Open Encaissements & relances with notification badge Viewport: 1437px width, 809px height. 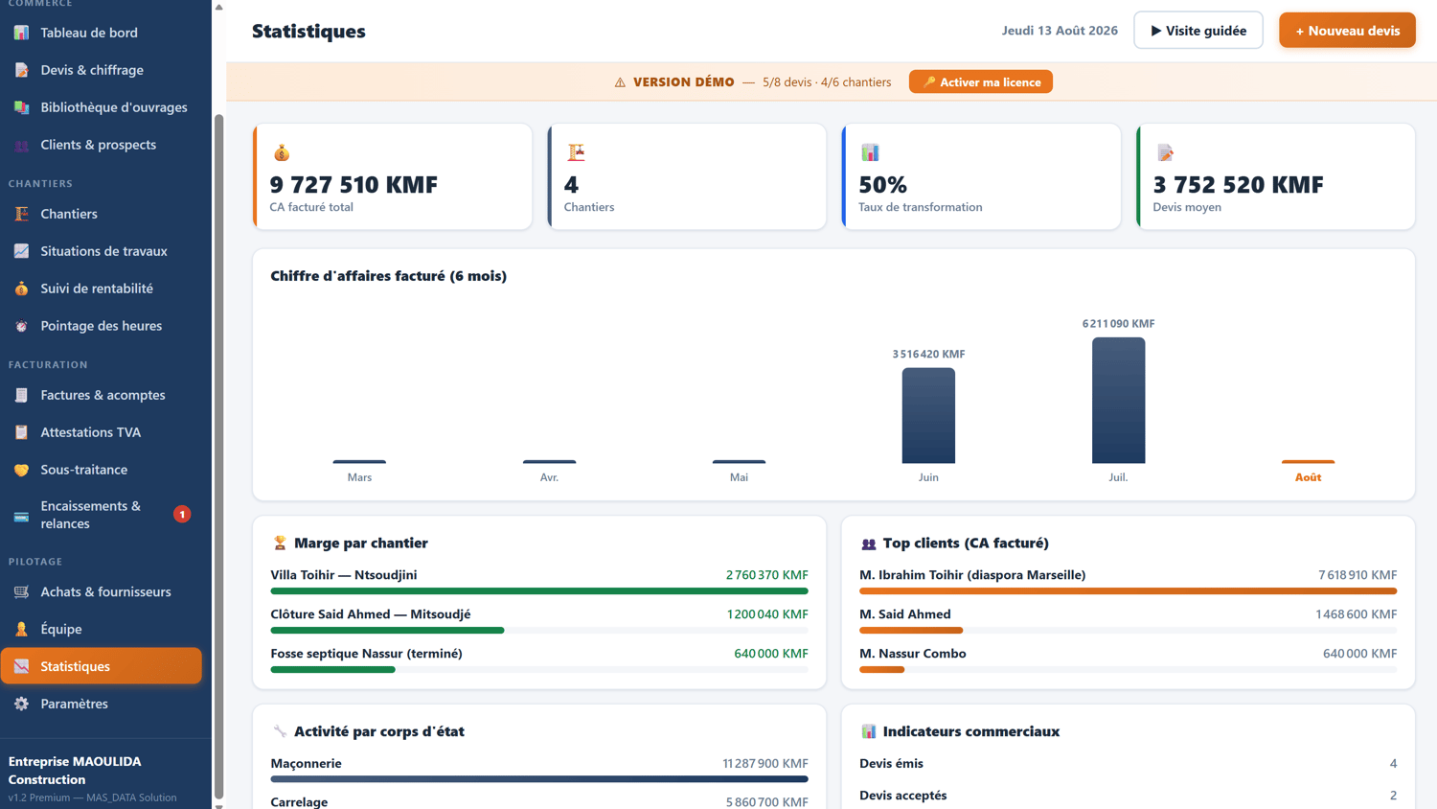pyautogui.click(x=102, y=515)
